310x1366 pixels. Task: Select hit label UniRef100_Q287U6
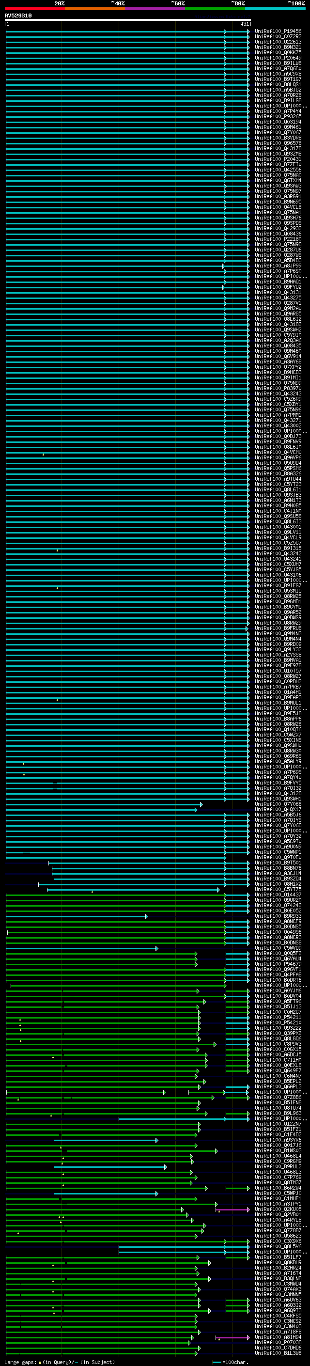[x=278, y=250]
